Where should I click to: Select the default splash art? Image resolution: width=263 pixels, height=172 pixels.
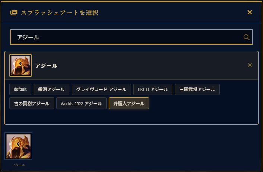(20, 90)
